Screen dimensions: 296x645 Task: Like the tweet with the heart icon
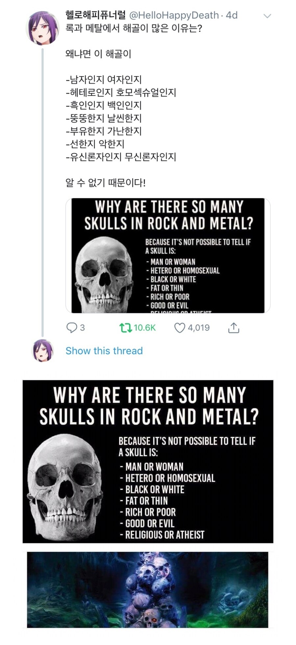[x=180, y=328]
